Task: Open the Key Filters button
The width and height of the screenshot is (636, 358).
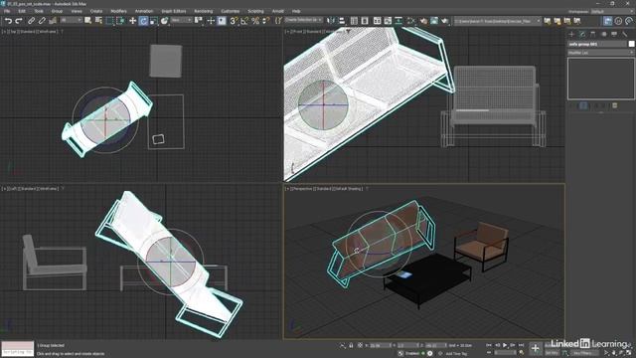Action: coord(585,353)
